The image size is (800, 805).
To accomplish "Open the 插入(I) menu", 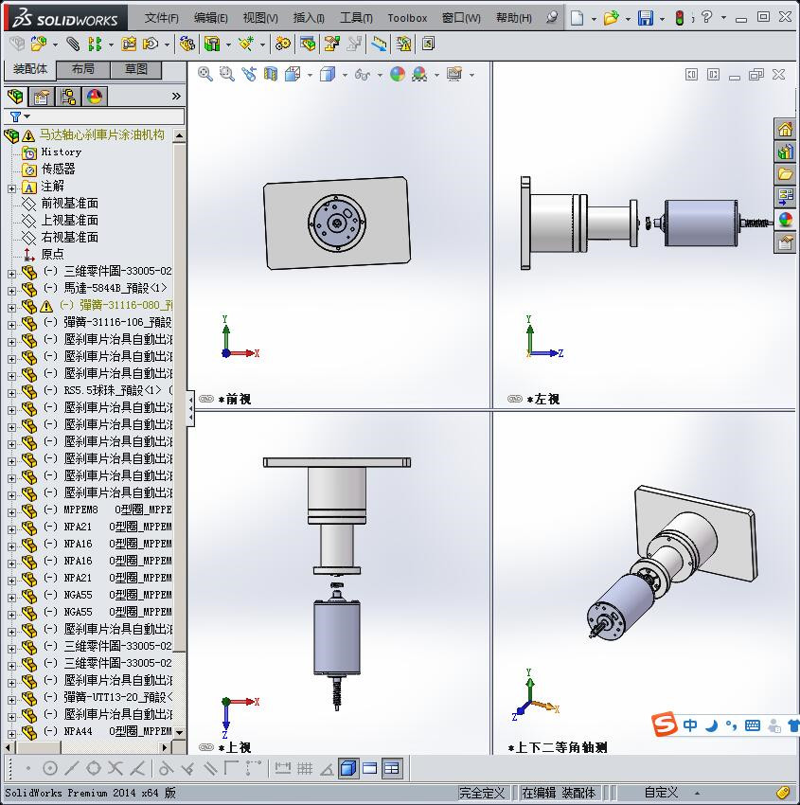I will [x=309, y=18].
